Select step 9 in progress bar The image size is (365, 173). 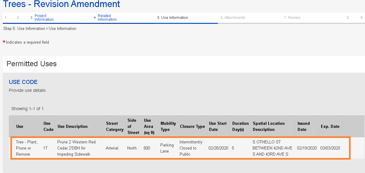tap(361, 18)
